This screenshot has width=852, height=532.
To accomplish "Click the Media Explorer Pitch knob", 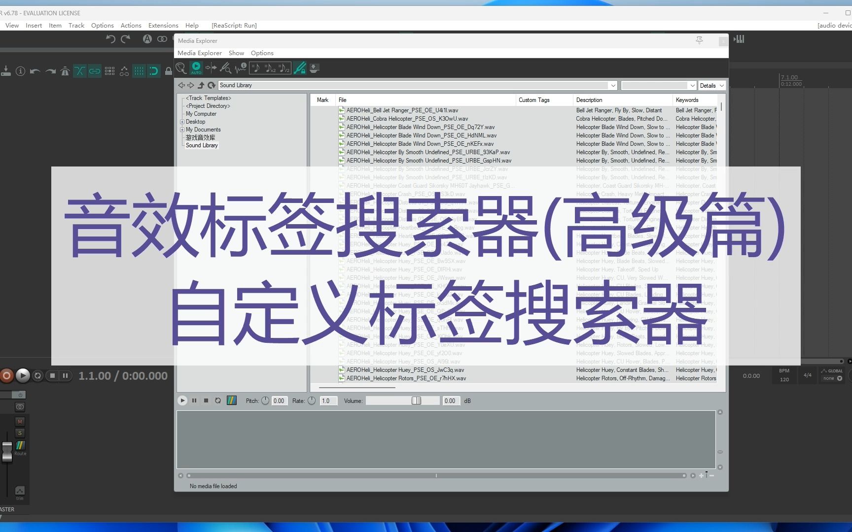I will [x=265, y=400].
